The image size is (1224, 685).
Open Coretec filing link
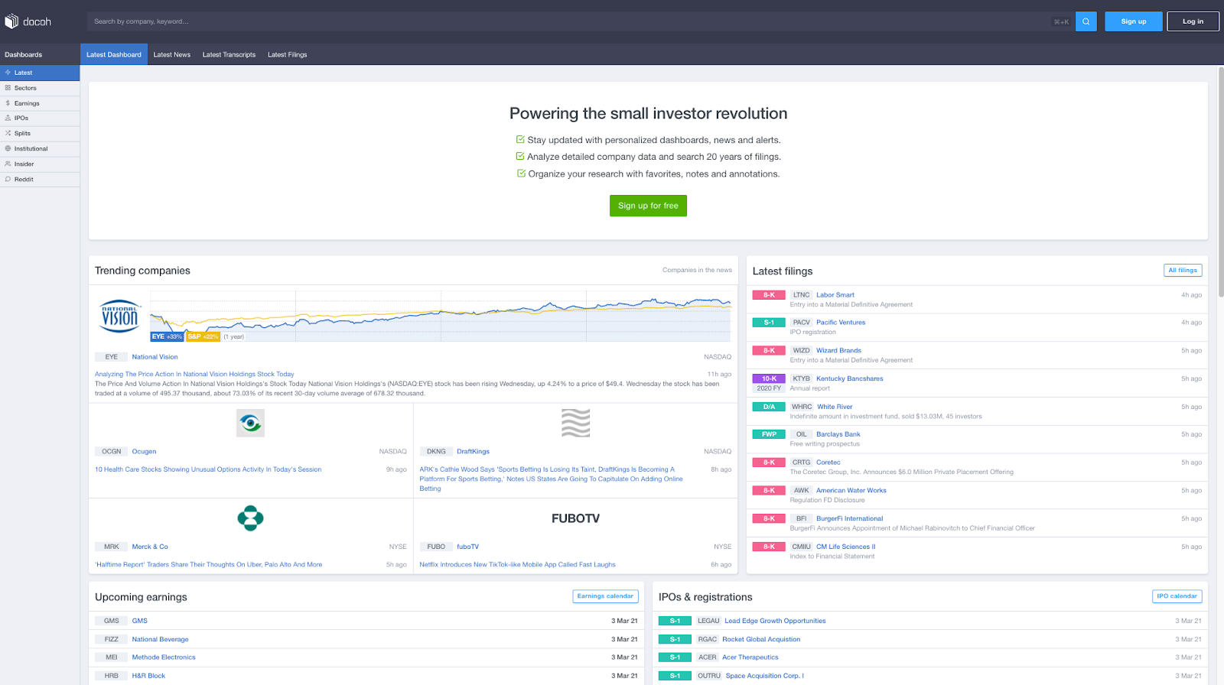pos(828,463)
